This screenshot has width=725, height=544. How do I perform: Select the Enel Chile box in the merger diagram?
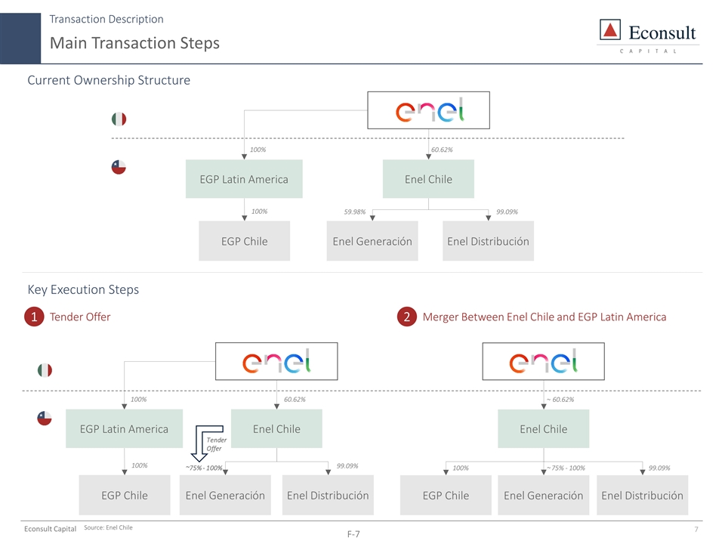(x=543, y=429)
